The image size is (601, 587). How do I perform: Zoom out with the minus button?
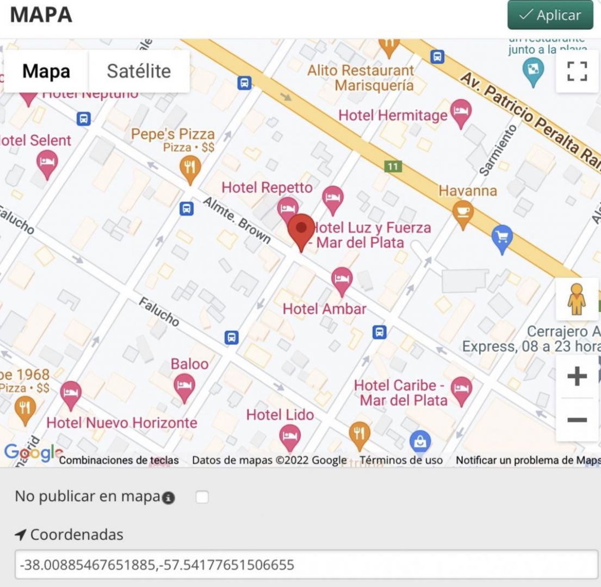(577, 420)
